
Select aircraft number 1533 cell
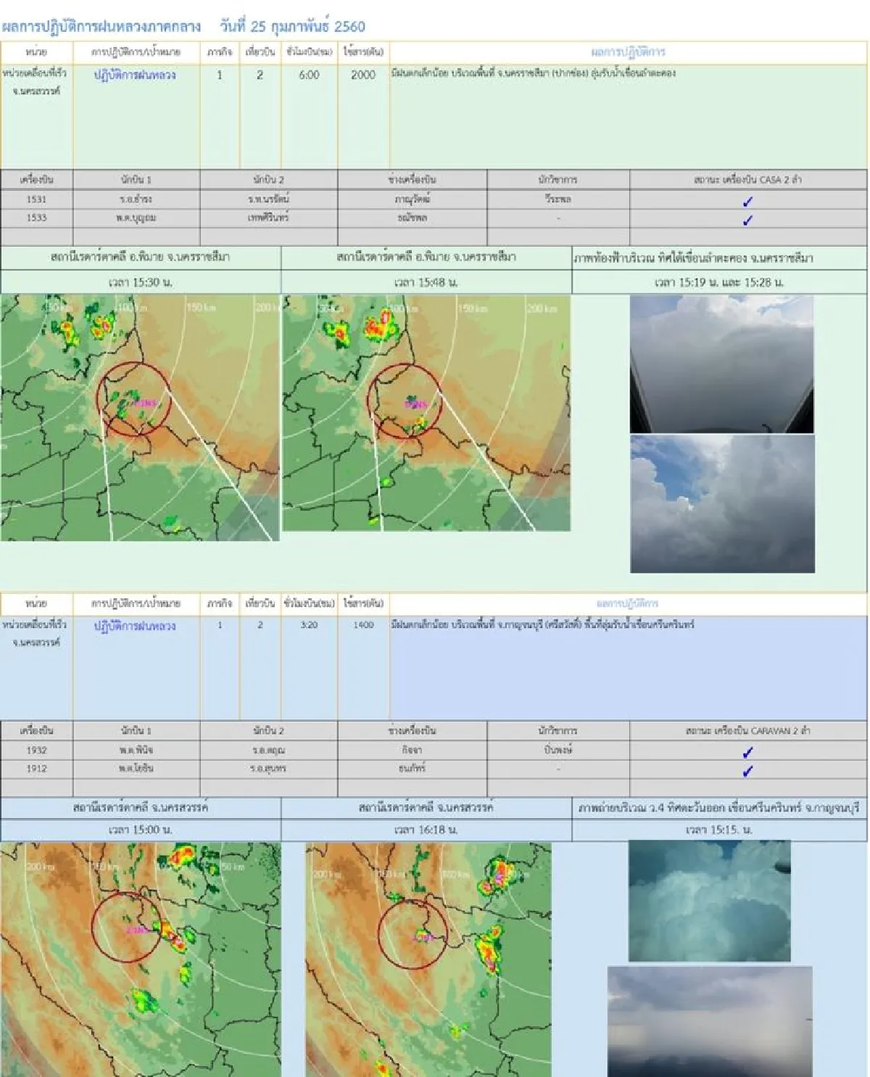point(36,218)
